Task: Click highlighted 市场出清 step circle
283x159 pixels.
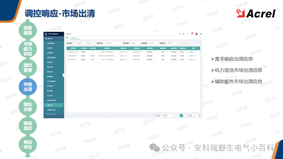Action: [28, 87]
